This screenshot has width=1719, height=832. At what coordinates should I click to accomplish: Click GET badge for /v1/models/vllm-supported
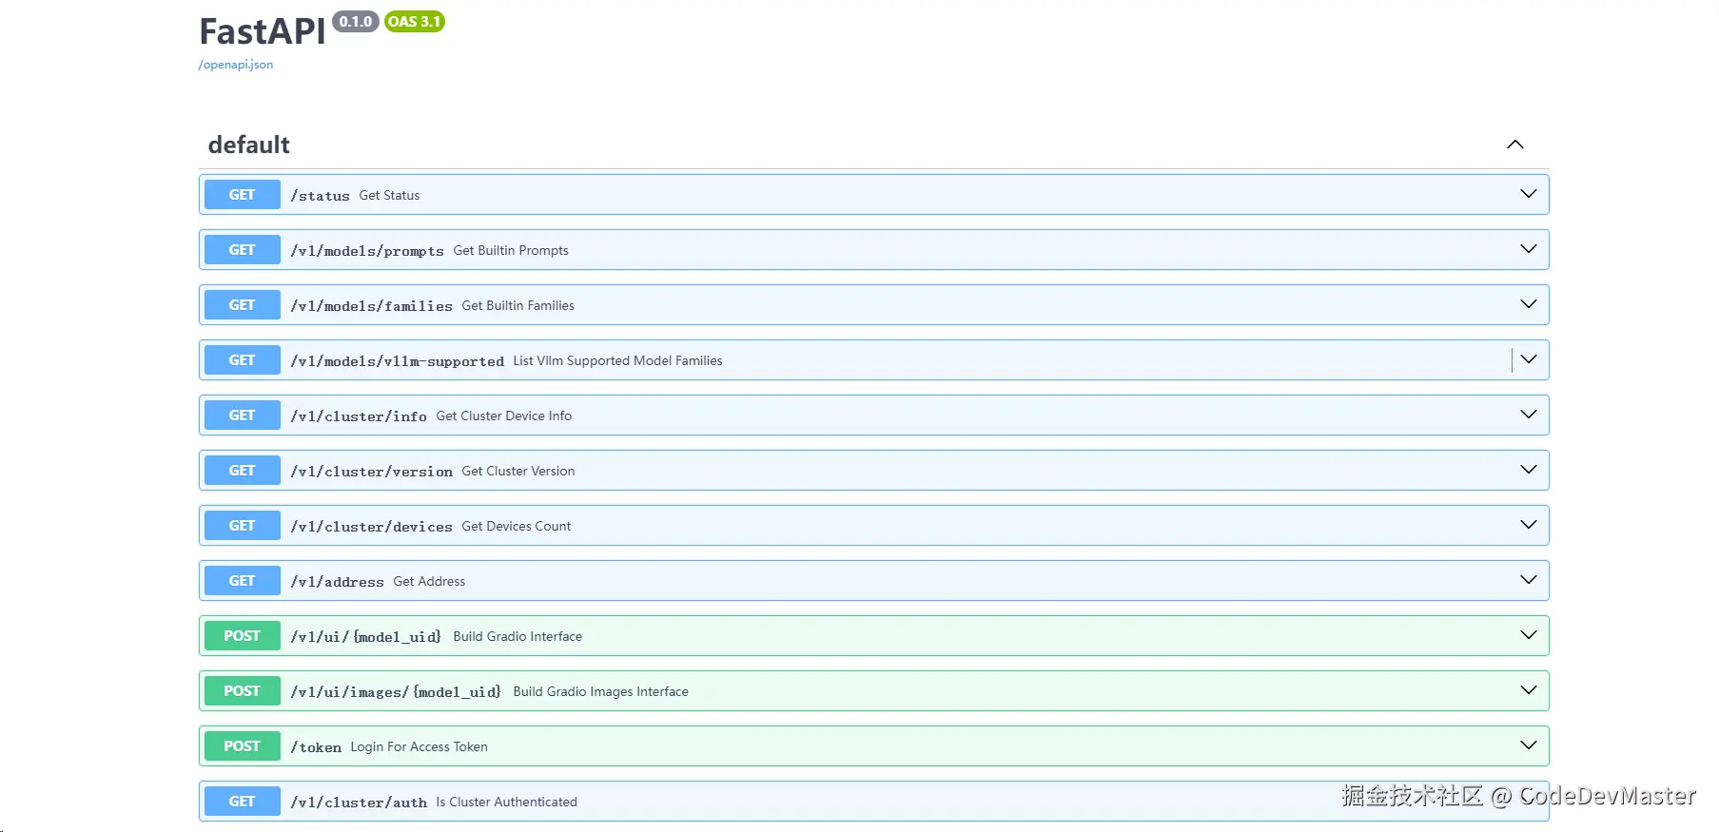[x=243, y=360]
